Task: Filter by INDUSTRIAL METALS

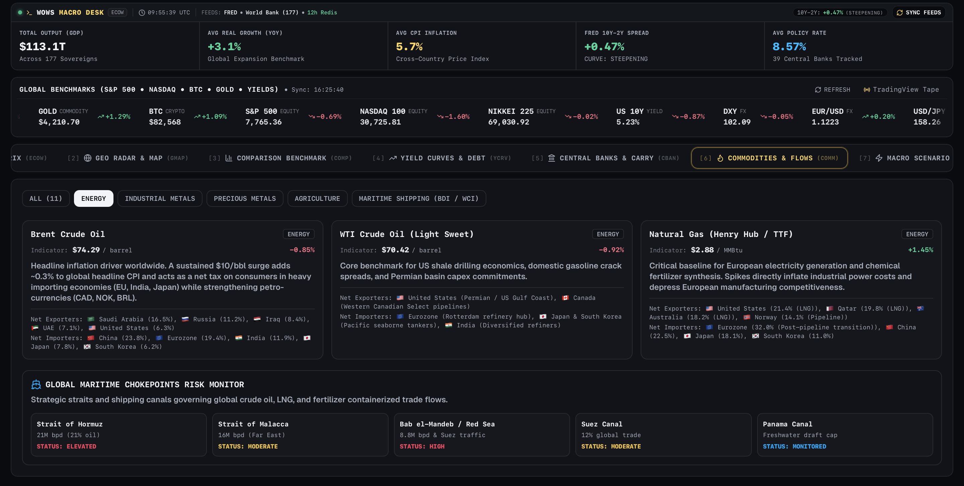Action: tap(160, 199)
